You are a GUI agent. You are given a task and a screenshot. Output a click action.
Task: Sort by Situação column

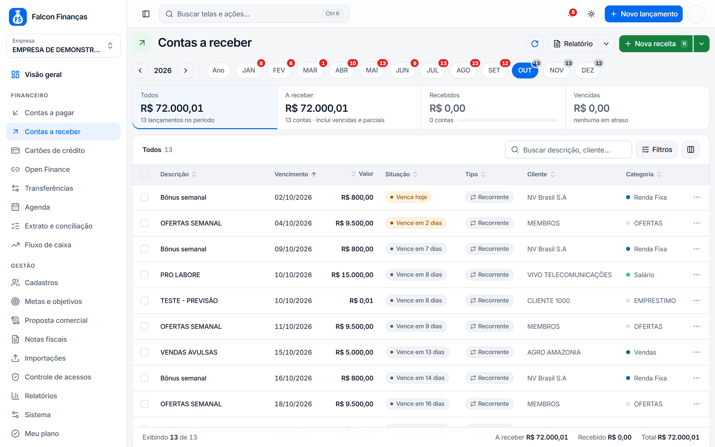401,174
